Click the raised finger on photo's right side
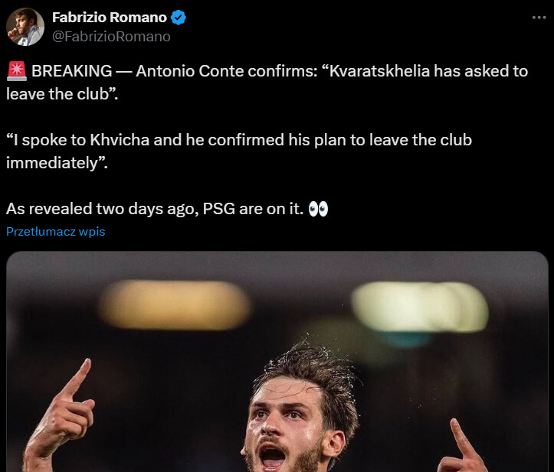 (465, 444)
